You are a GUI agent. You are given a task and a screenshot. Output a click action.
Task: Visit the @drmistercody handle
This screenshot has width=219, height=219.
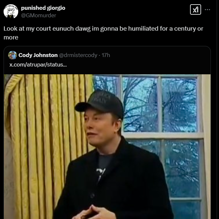[78, 55]
